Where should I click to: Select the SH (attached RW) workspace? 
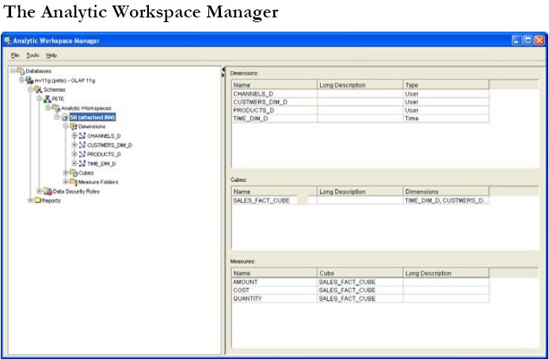tap(92, 117)
